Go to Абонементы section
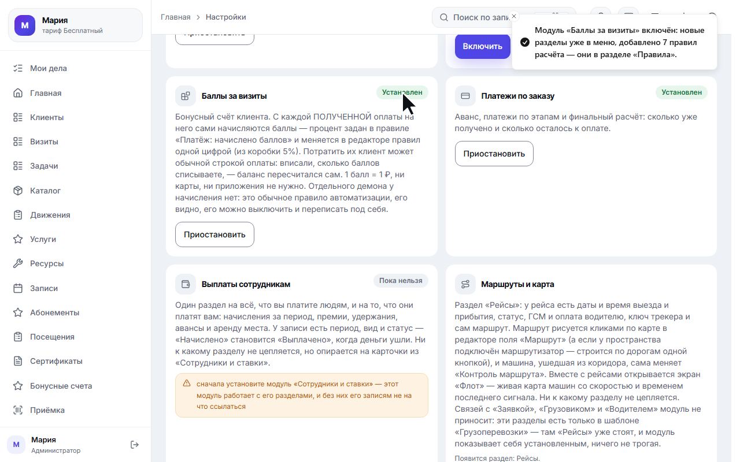 (x=75, y=312)
